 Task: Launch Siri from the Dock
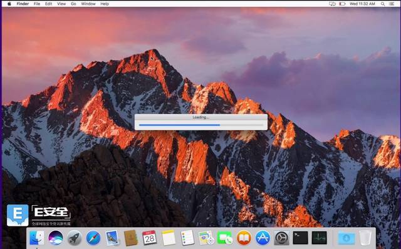click(56, 238)
